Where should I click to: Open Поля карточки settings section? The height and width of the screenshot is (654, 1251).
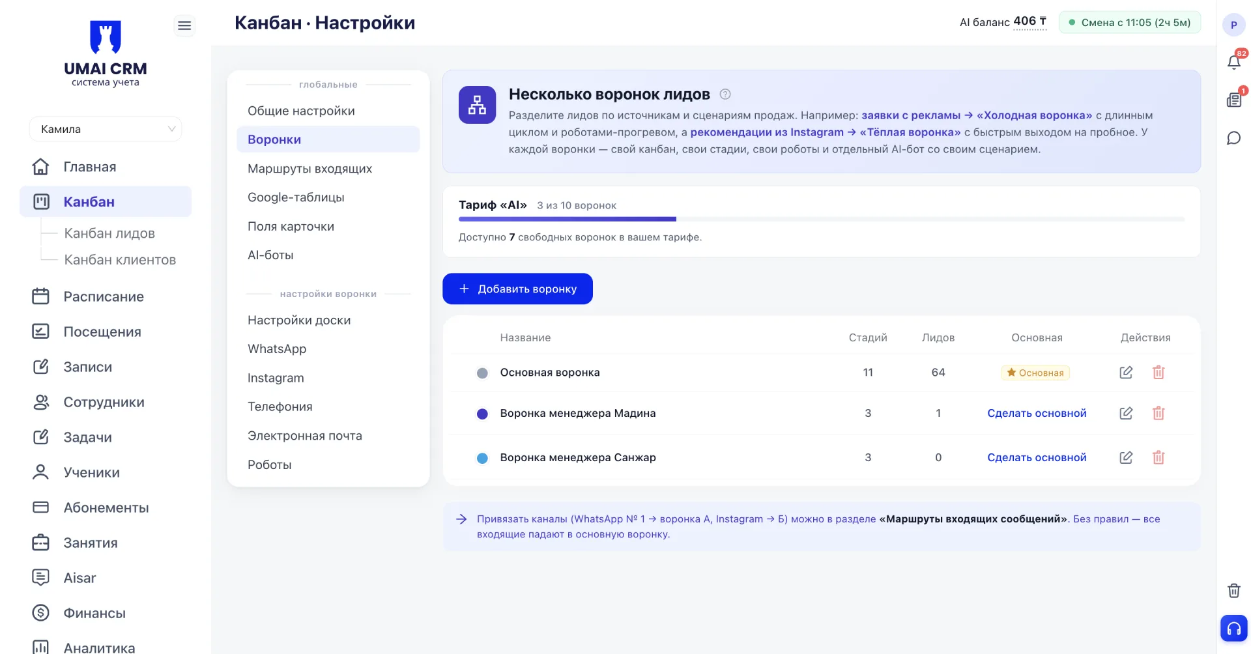pyautogui.click(x=328, y=227)
